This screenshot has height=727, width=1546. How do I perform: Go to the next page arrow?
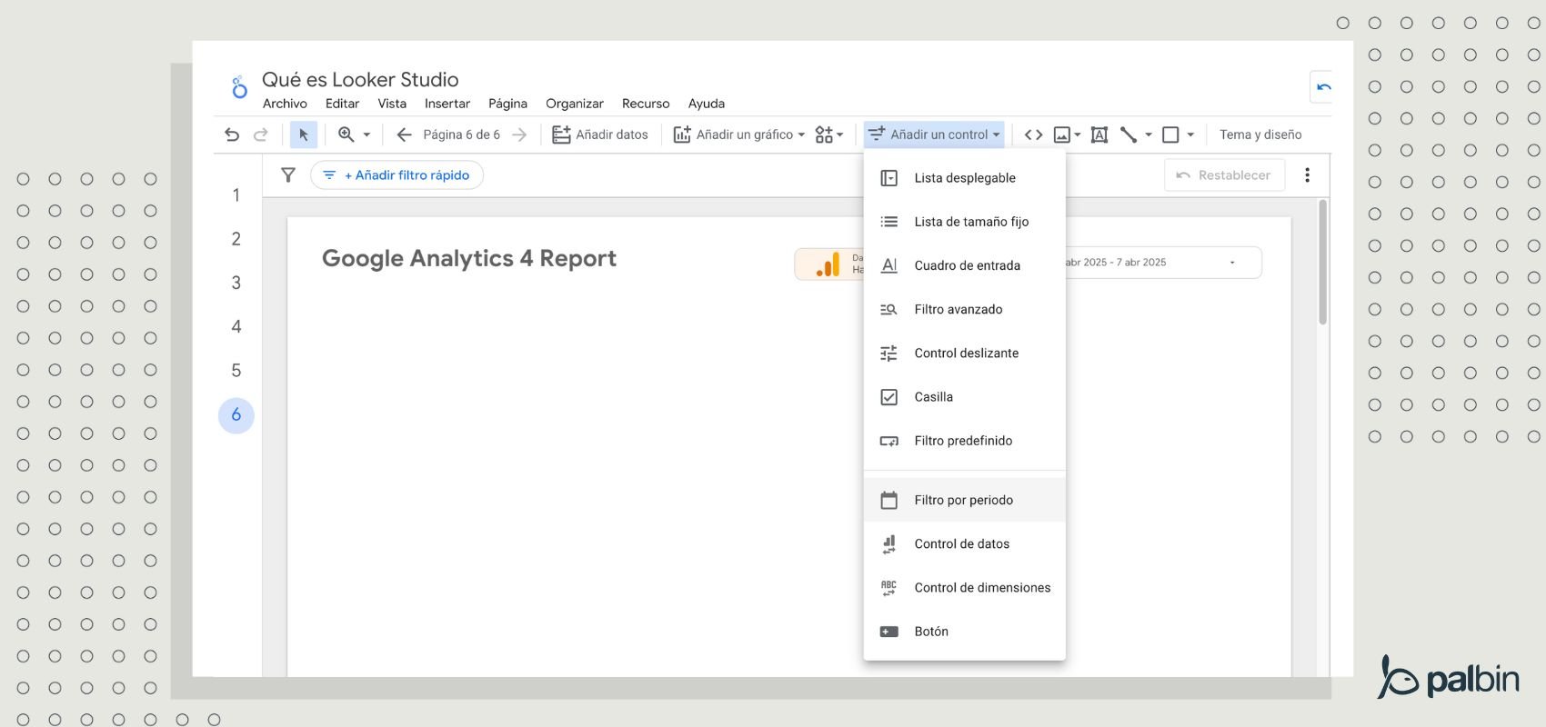519,134
